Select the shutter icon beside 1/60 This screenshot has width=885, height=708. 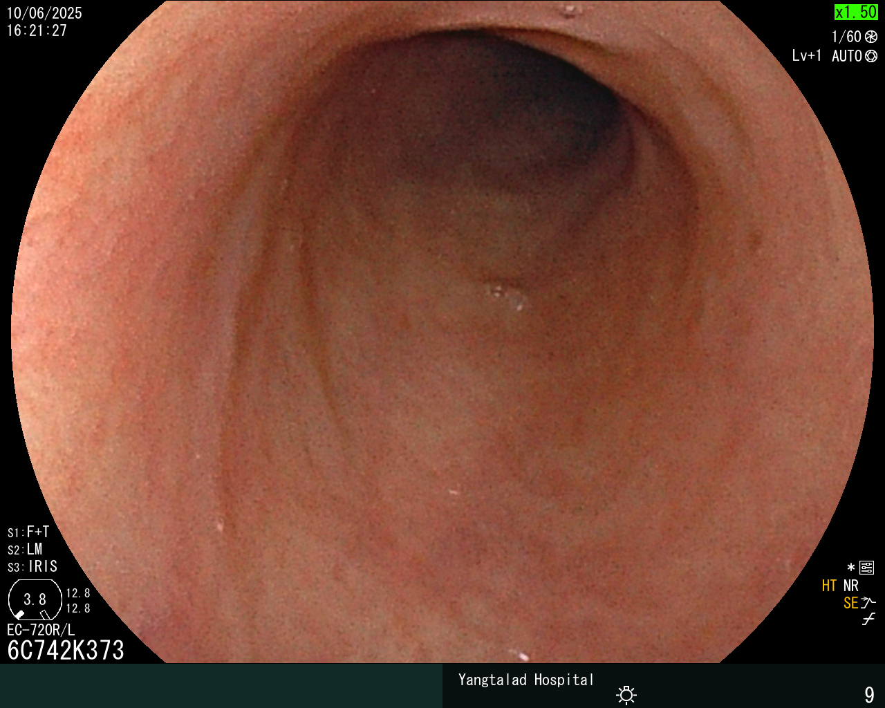(x=871, y=37)
